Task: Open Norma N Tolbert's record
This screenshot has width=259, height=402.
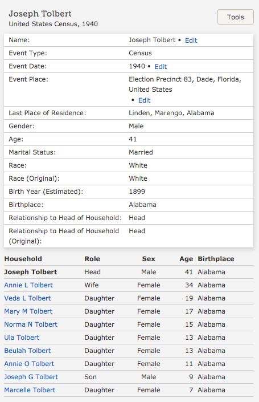Action: coord(31,324)
